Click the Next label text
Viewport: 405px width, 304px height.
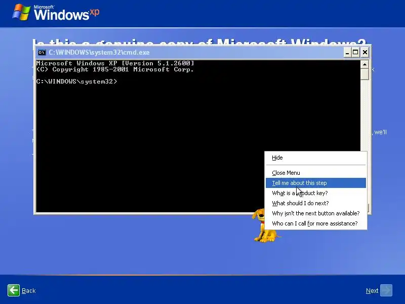[x=372, y=291]
